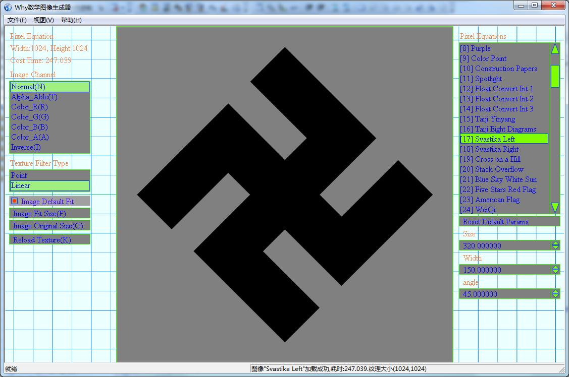Click the Size value spinner arrows

[555, 245]
